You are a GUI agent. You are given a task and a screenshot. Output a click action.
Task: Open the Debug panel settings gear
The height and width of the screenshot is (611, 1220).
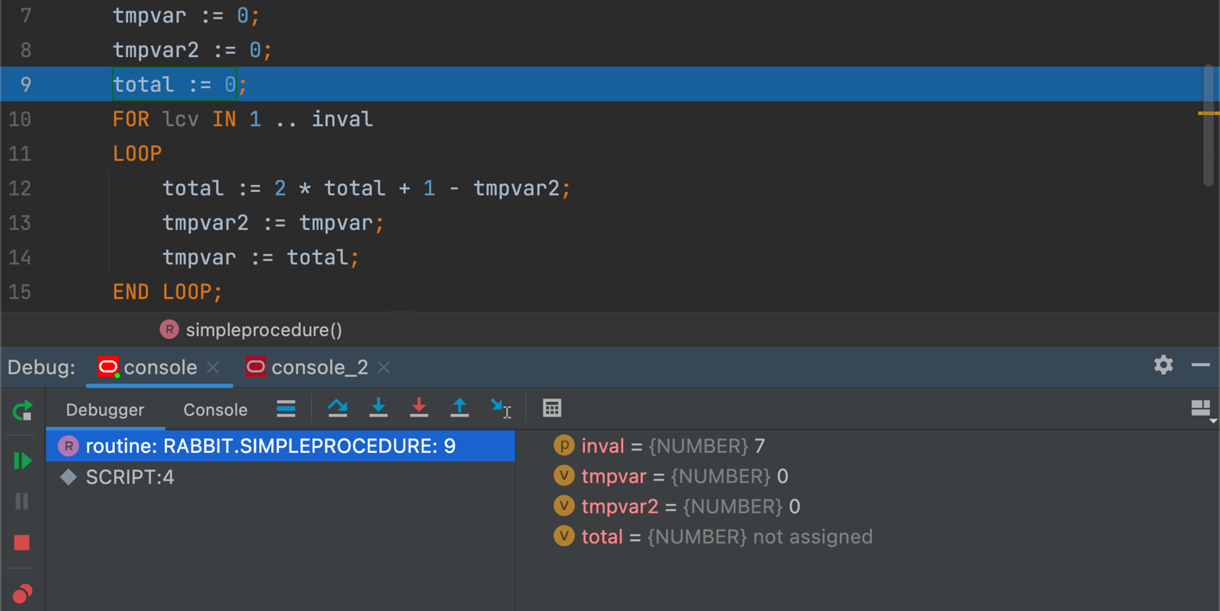(x=1162, y=365)
